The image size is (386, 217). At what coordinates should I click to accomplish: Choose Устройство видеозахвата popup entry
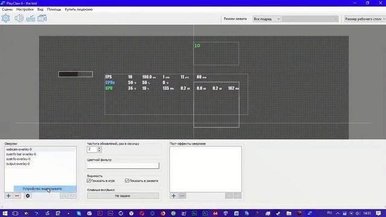click(45, 189)
